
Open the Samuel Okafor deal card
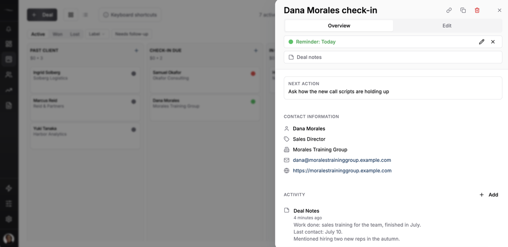(x=204, y=80)
